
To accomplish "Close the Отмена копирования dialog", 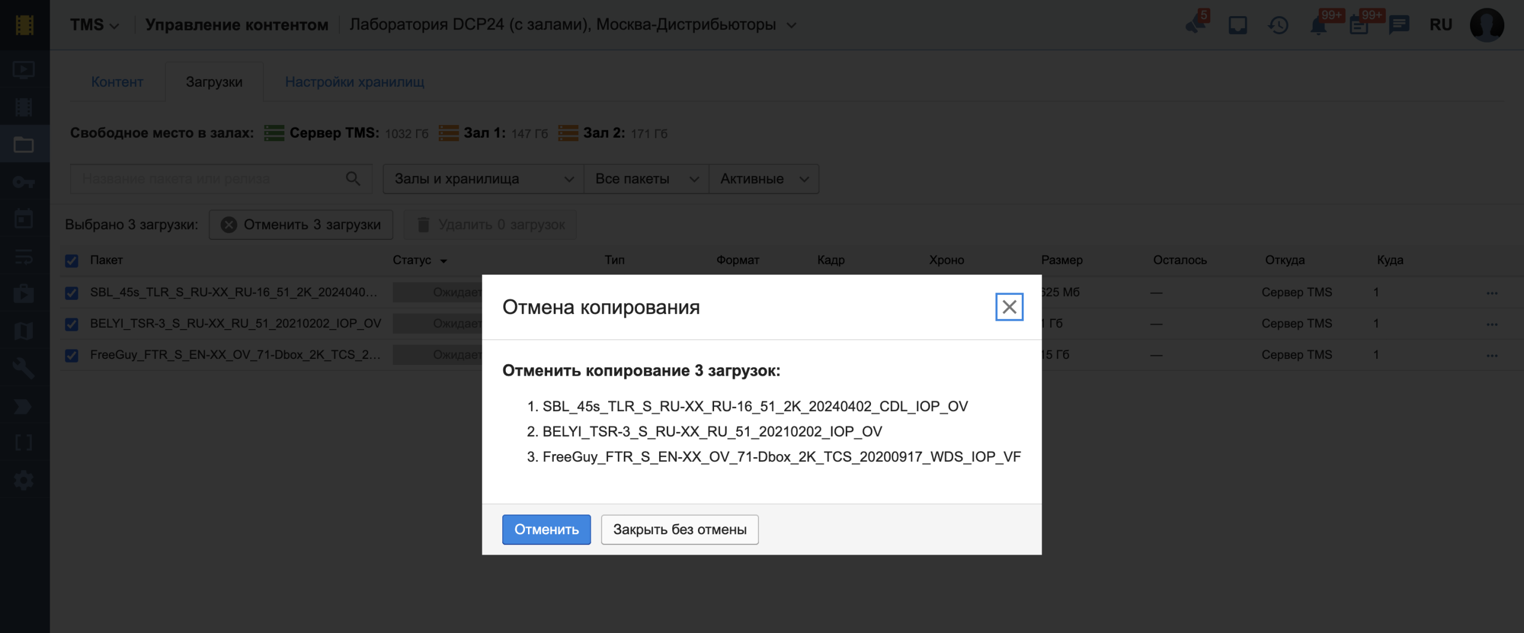I will (1009, 307).
